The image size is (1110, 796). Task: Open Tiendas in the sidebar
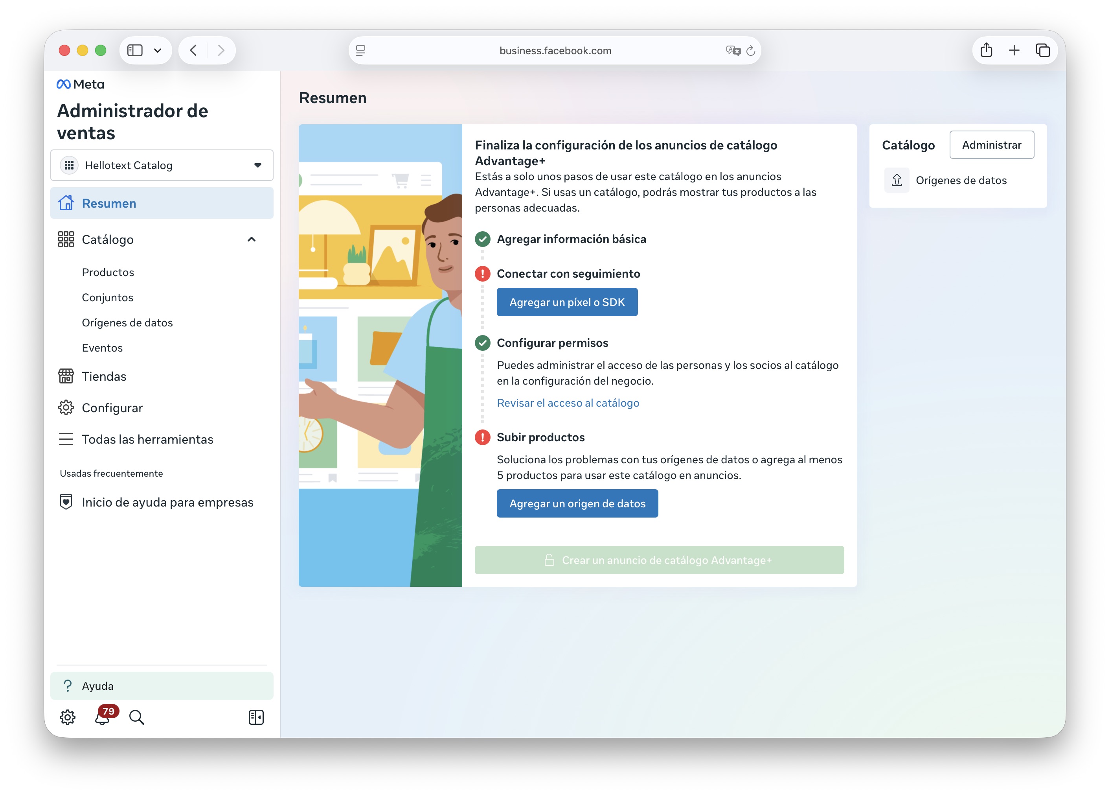pyautogui.click(x=104, y=376)
